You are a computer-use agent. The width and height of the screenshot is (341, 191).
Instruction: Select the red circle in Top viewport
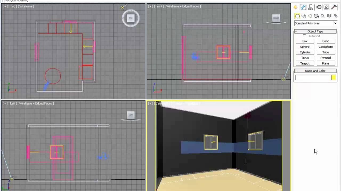(53, 76)
